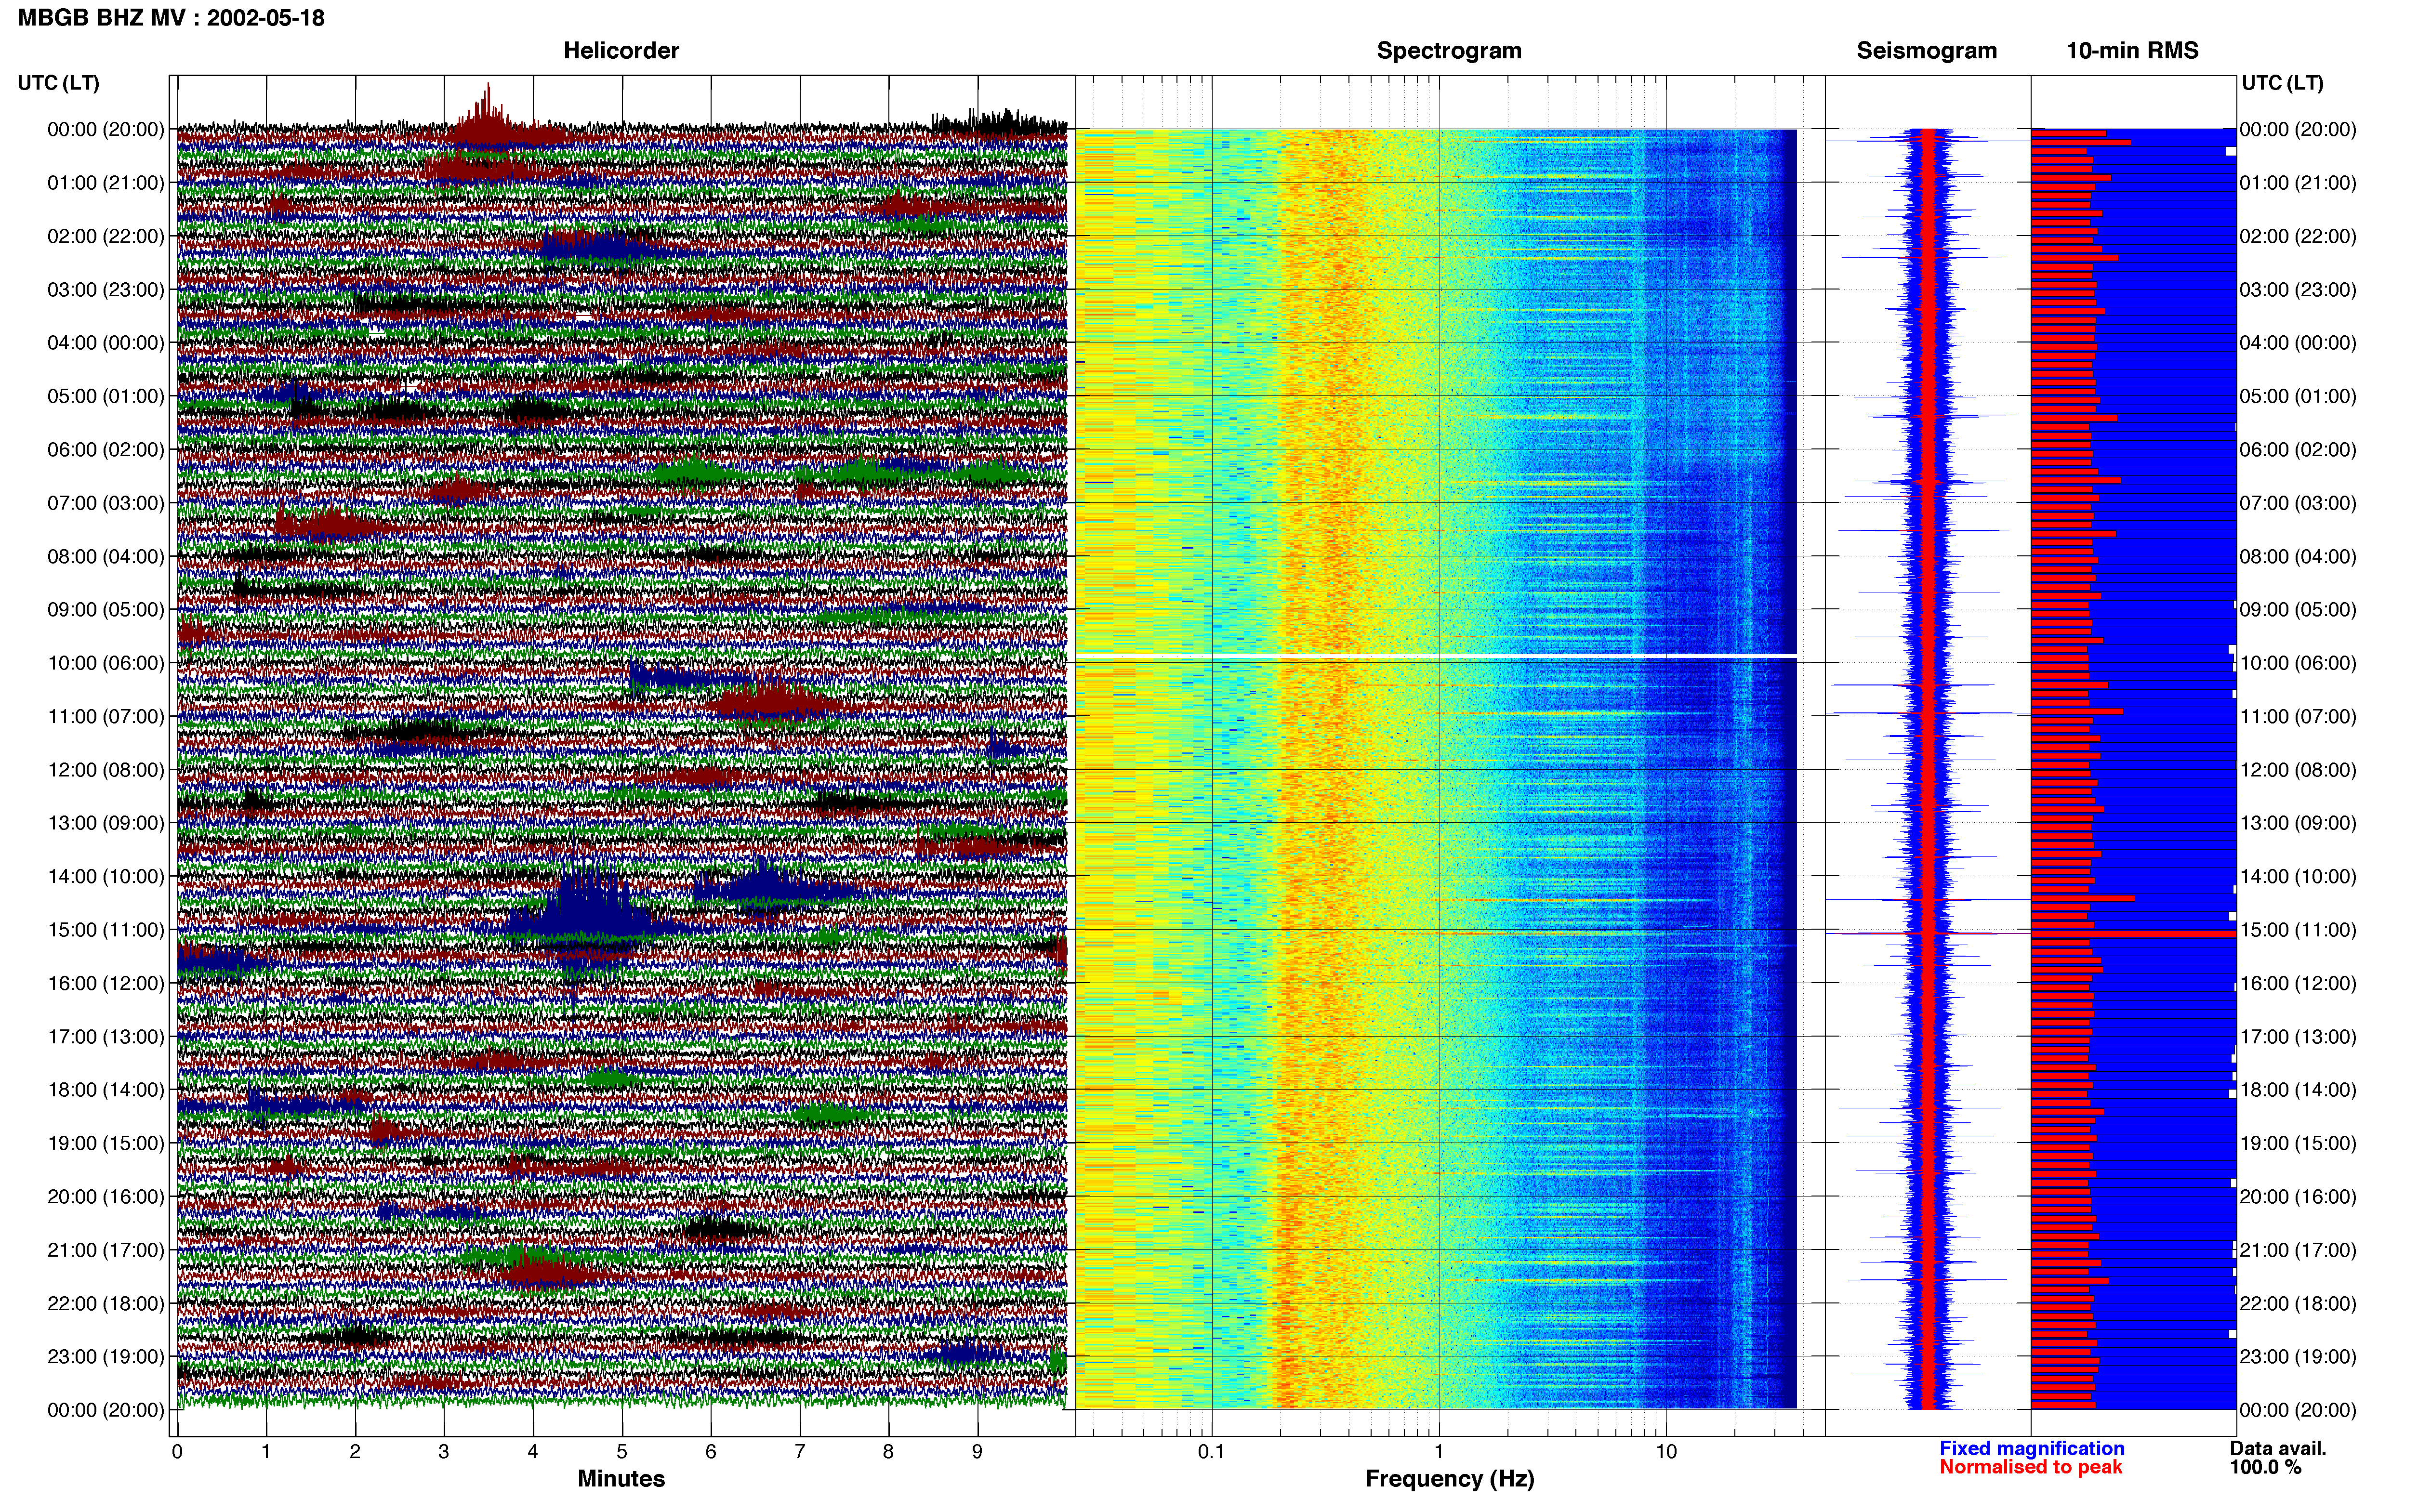Select left-axis time label '02:00 (22:00)'
The image size is (2418, 1512).
106,236
